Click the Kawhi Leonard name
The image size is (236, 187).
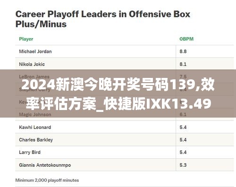click(x=35, y=127)
